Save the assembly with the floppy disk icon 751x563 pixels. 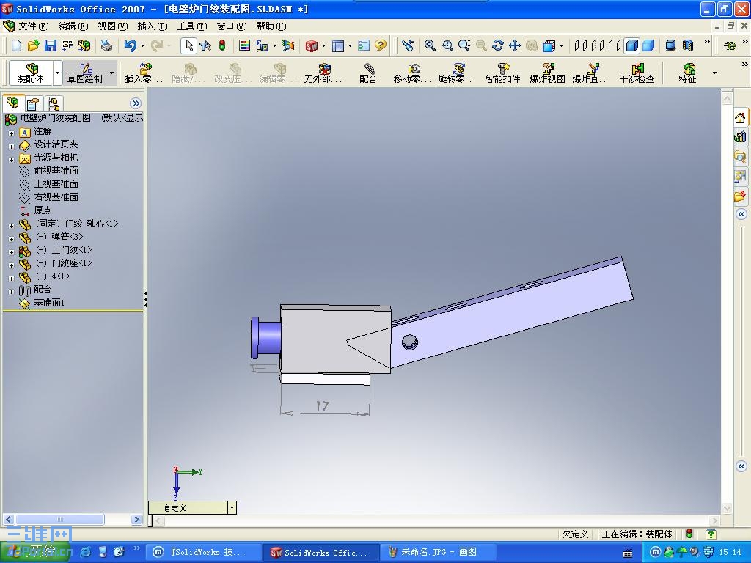51,45
